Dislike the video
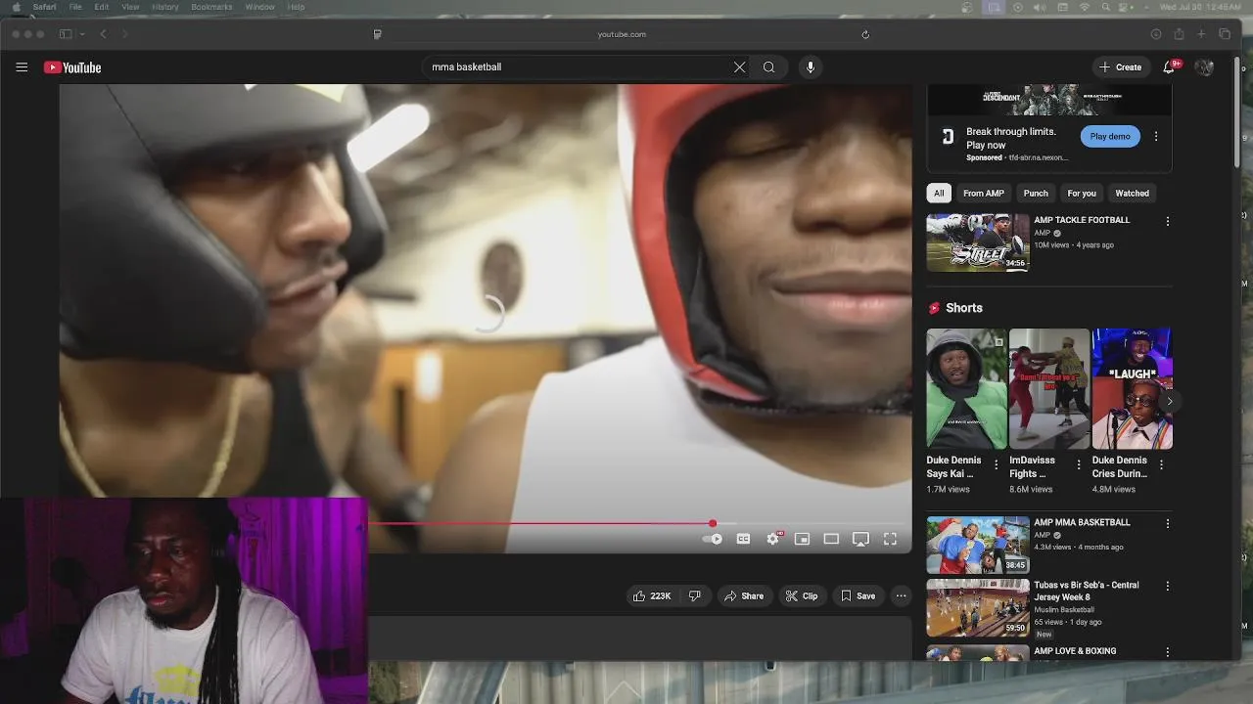 694,596
